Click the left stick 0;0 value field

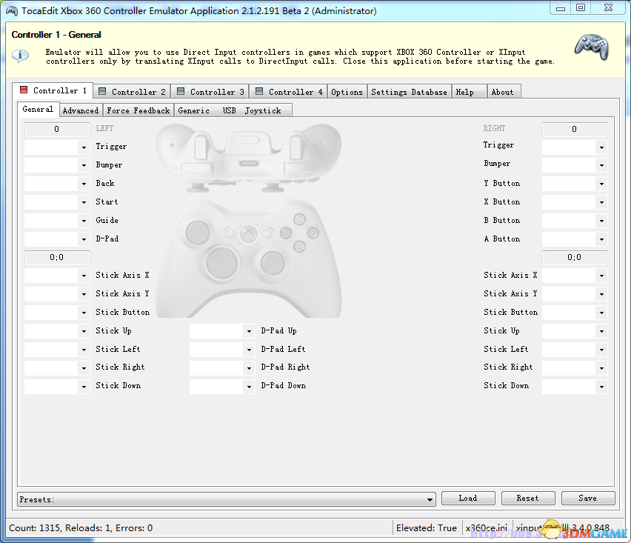57,258
